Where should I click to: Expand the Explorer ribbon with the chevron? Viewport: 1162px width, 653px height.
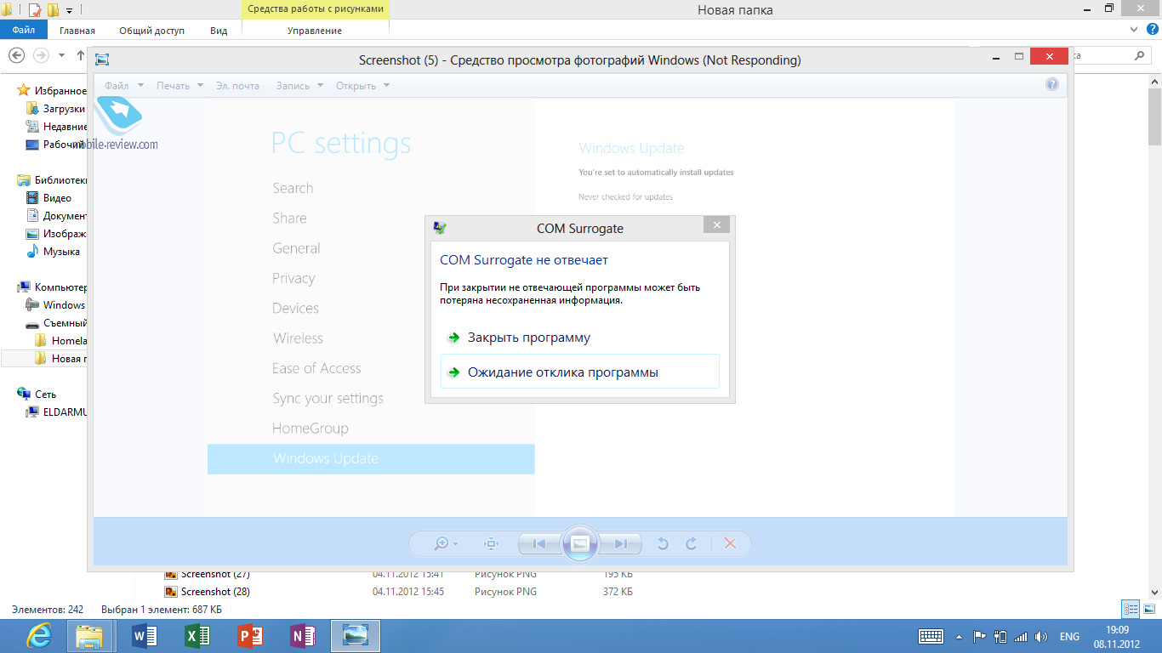1133,29
